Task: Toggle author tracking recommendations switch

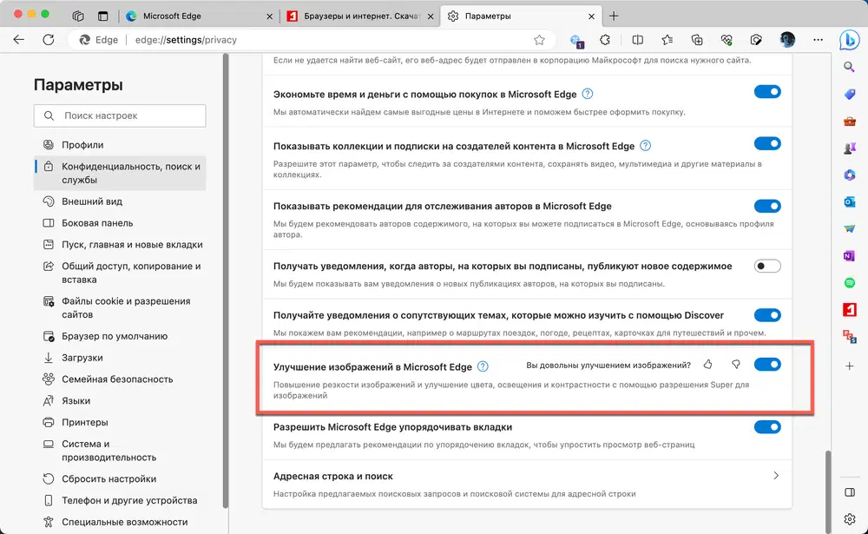Action: tap(767, 206)
